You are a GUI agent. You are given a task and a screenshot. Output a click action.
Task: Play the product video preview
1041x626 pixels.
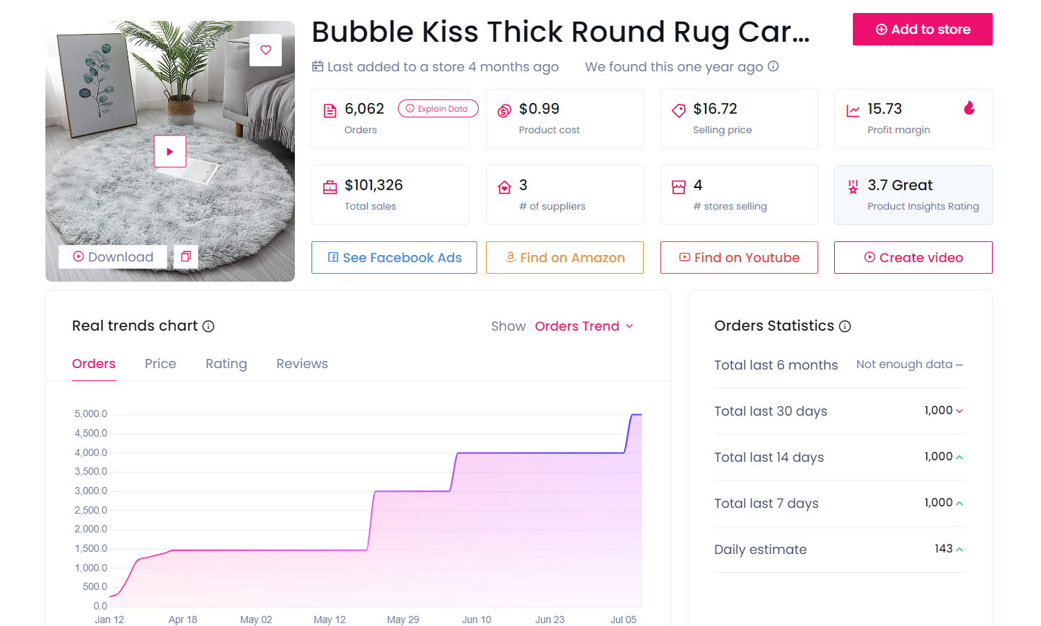click(x=170, y=151)
